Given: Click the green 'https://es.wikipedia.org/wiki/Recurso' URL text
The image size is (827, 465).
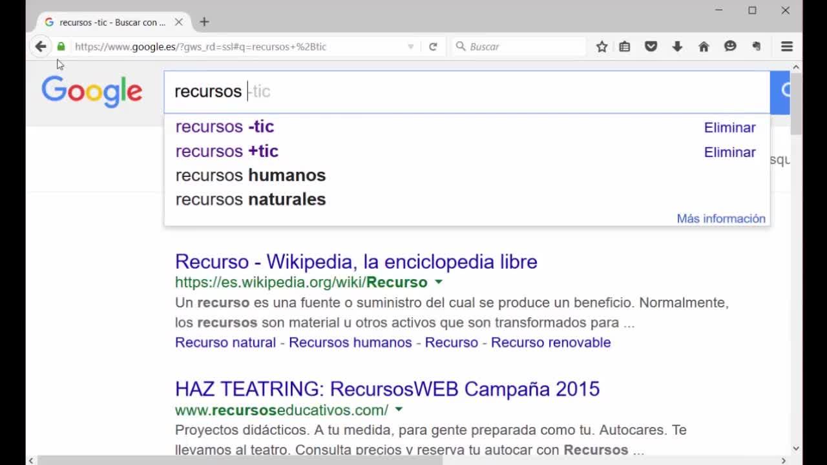Looking at the screenshot, I should [x=301, y=282].
